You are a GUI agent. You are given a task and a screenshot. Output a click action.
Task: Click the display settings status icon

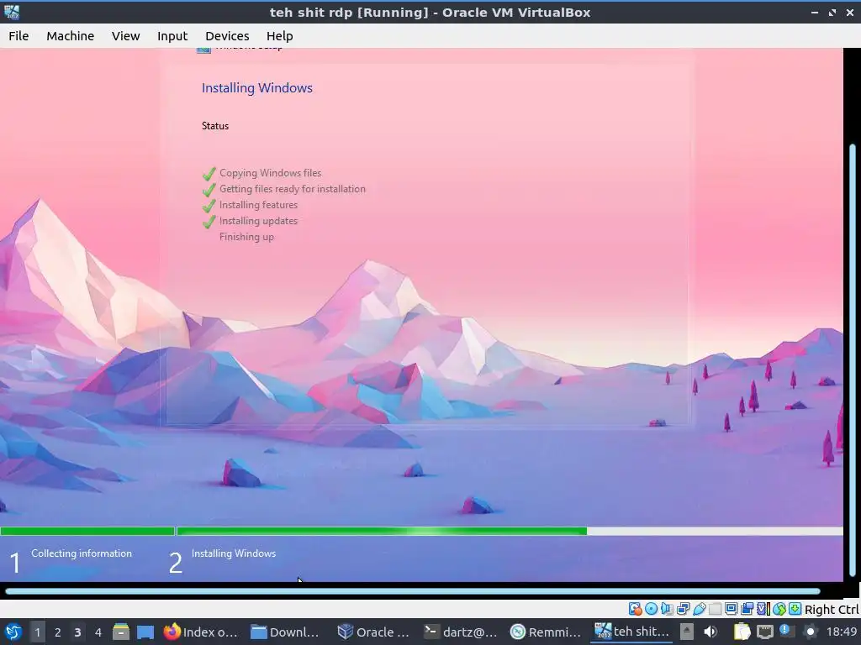(731, 609)
